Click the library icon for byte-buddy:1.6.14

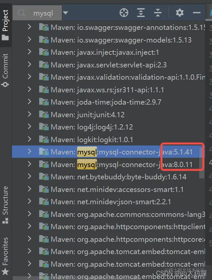click(44, 177)
